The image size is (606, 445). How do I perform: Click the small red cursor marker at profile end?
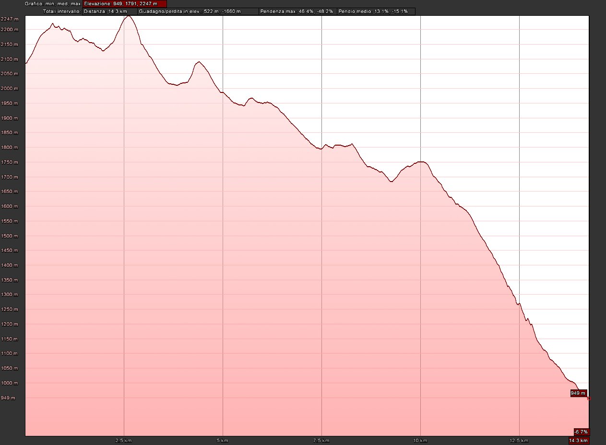tap(589, 399)
